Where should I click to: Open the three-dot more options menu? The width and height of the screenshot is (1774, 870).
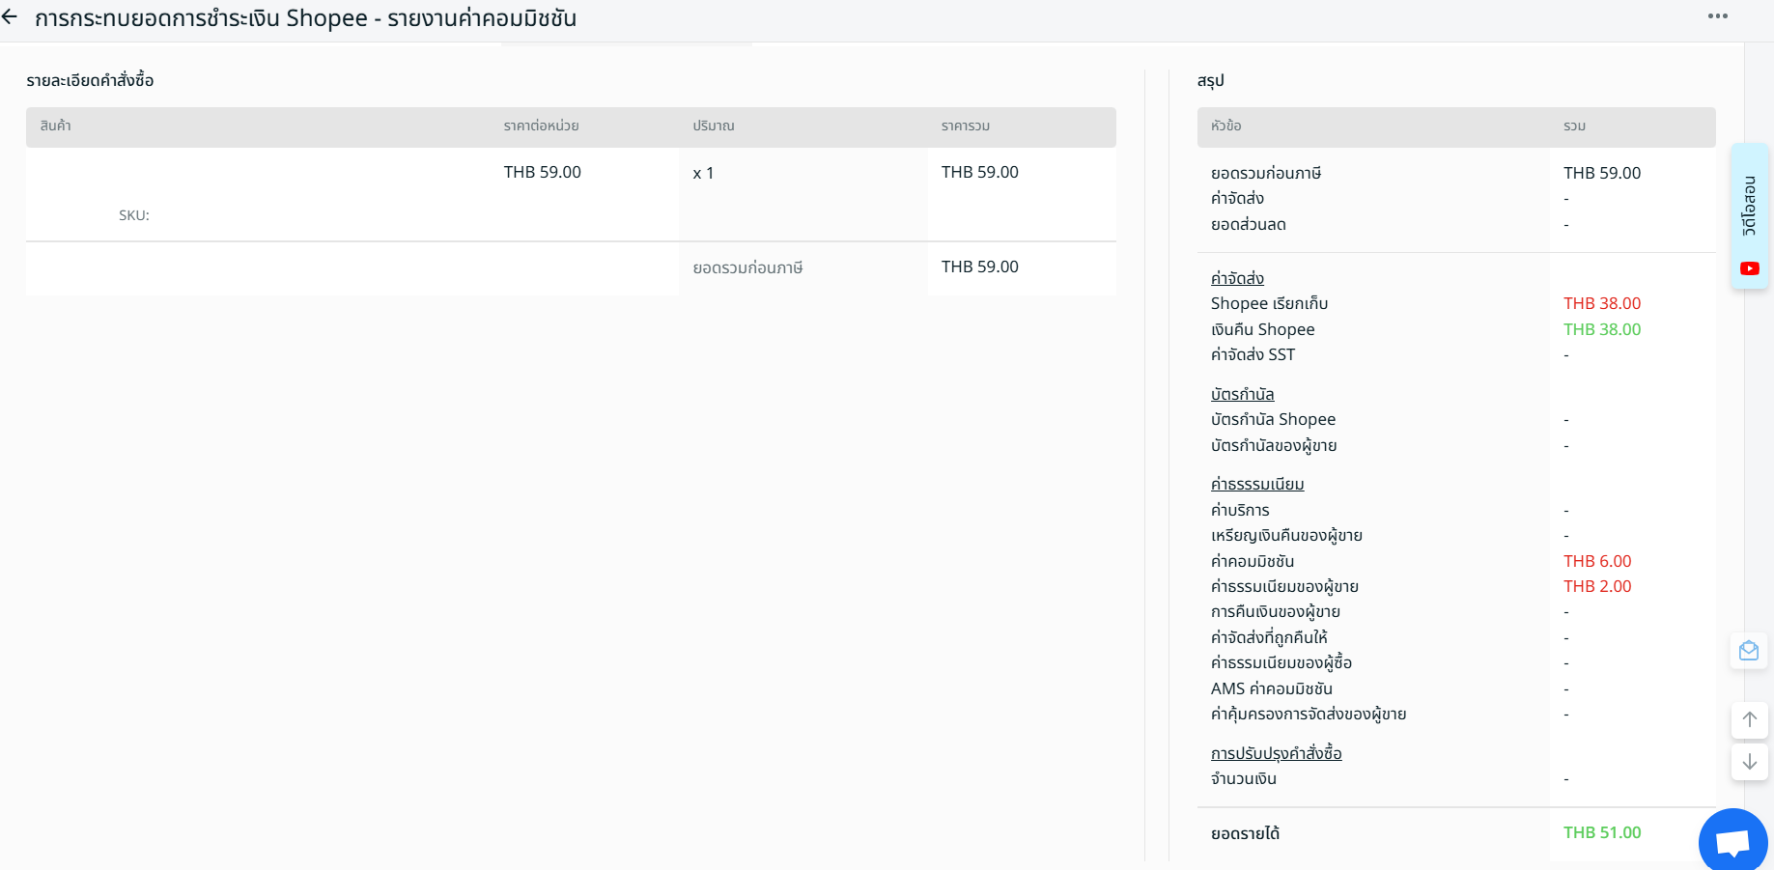pos(1717,16)
